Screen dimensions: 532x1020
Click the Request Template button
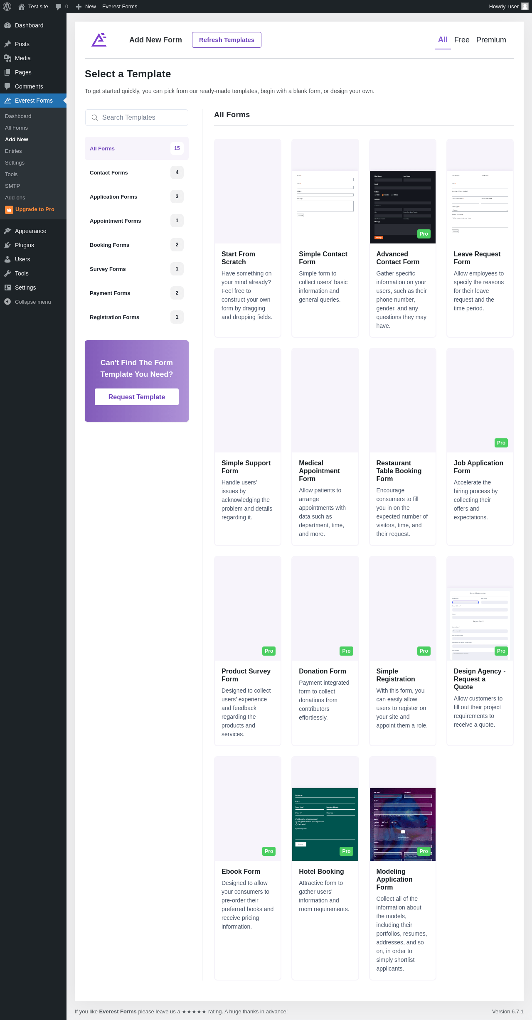coord(137,397)
